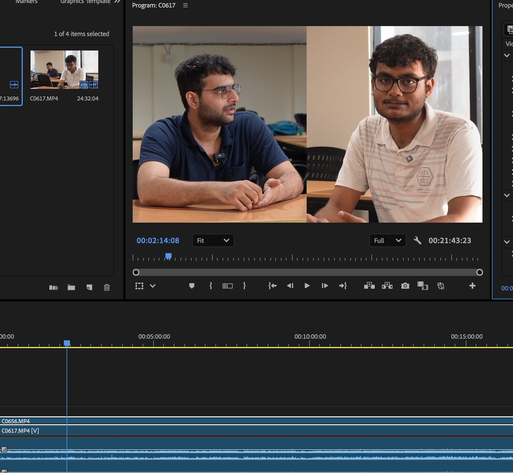513x473 pixels.
Task: Click the 00:02:14:08 playhead timecode
Action: point(158,240)
